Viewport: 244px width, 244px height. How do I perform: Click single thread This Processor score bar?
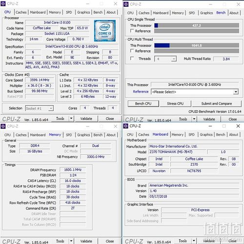197,25
